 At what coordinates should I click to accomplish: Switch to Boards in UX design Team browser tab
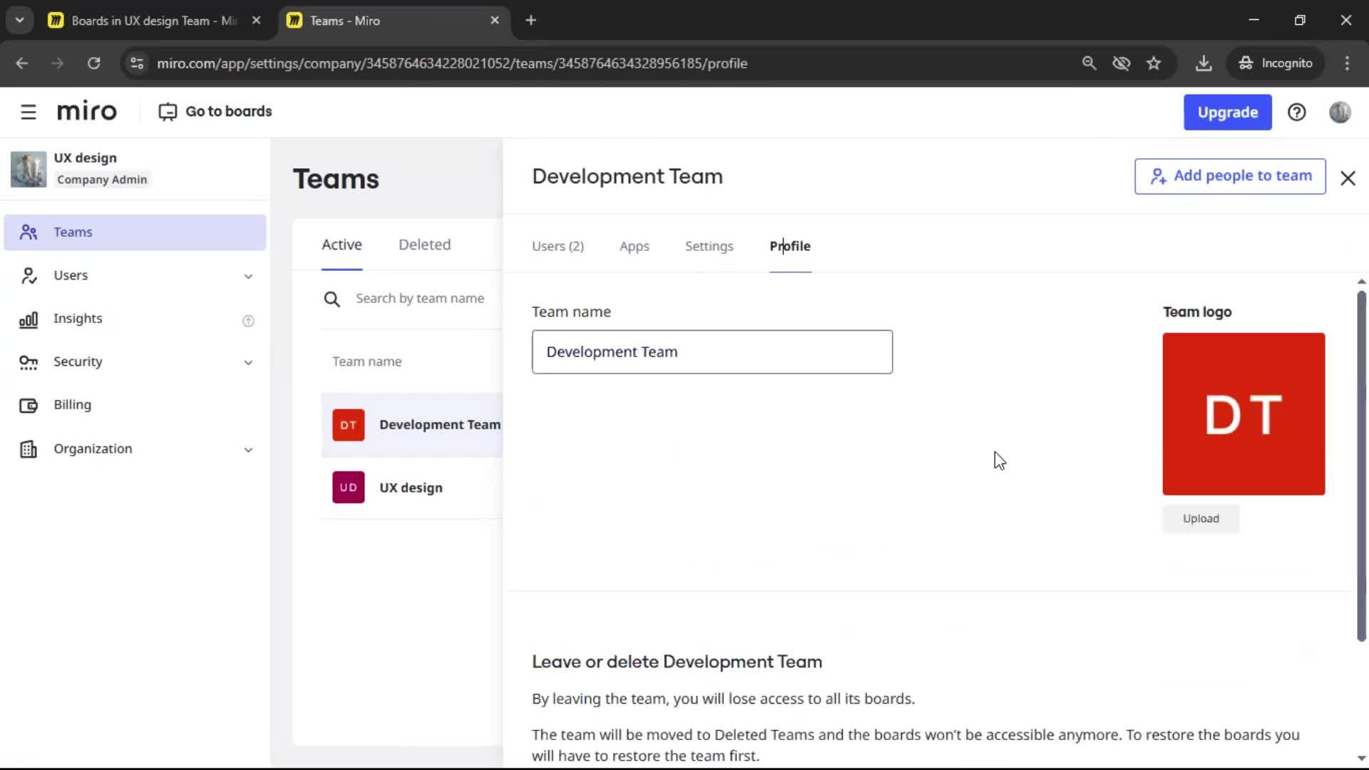pos(154,21)
